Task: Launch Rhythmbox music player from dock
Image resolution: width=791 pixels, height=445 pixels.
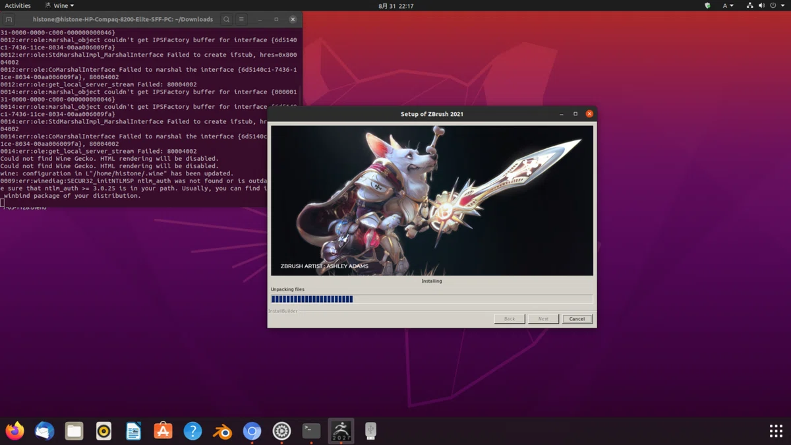Action: [103, 431]
